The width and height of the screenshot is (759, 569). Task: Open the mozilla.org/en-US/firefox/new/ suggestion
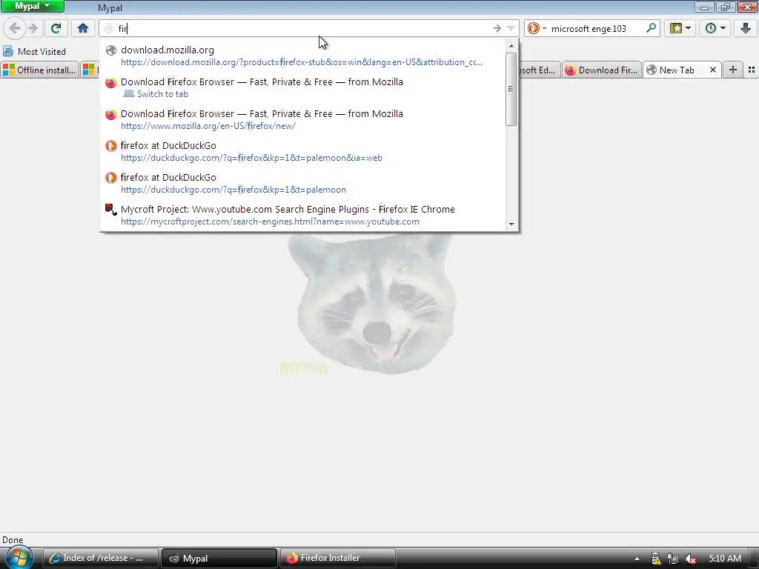tap(302, 119)
